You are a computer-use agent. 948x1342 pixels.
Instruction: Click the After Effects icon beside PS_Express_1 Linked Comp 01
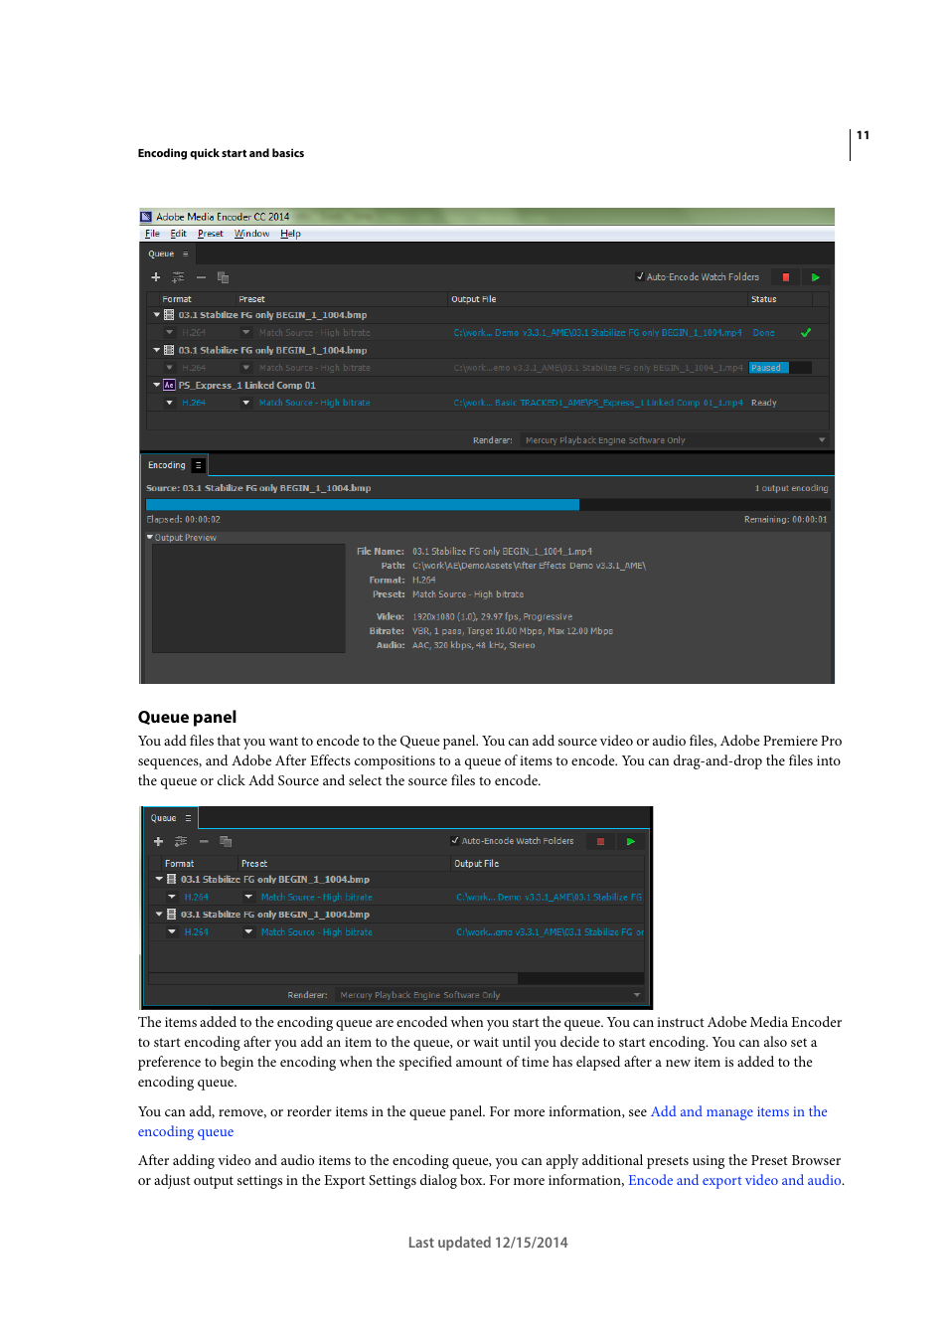point(169,386)
